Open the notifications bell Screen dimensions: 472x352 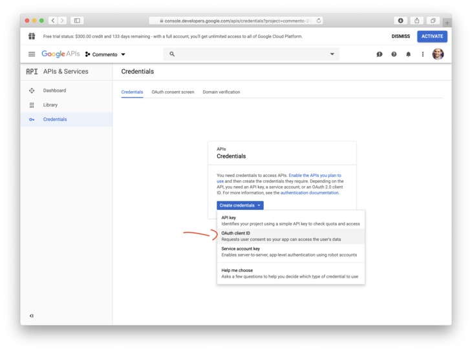[408, 54]
